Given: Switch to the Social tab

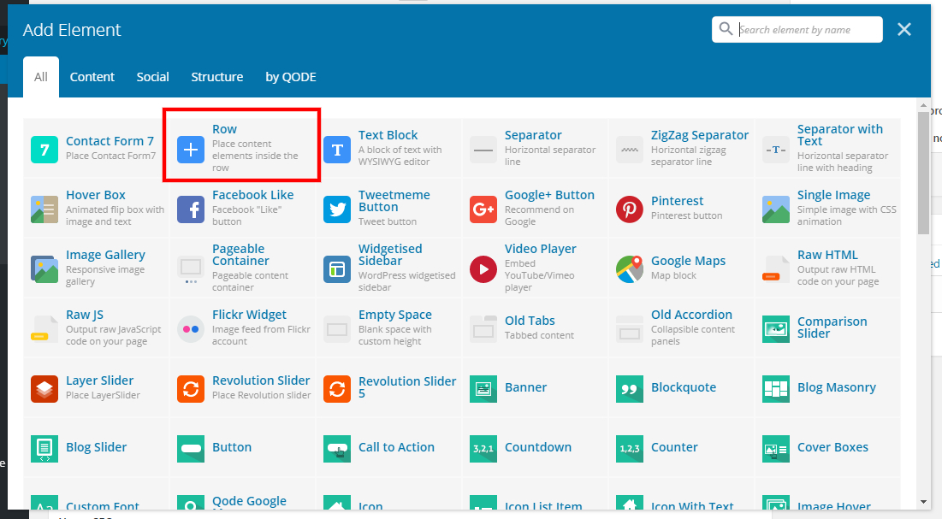Looking at the screenshot, I should click(152, 77).
